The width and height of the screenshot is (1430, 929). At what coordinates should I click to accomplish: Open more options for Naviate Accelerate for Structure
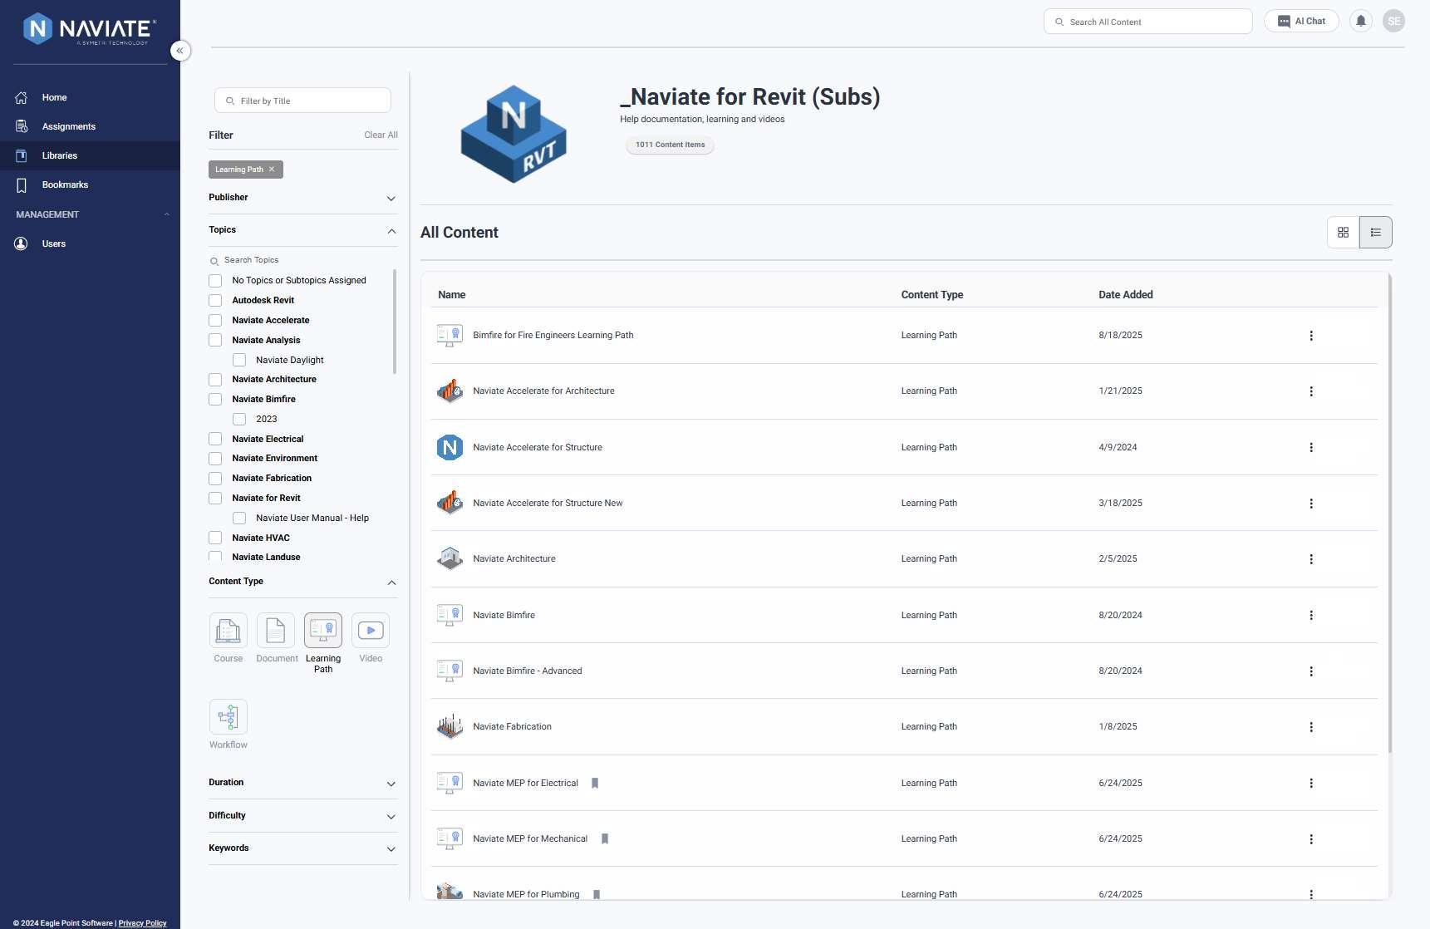point(1311,448)
